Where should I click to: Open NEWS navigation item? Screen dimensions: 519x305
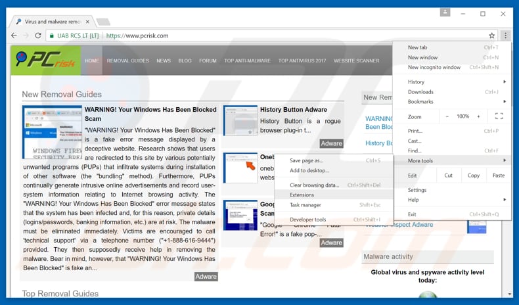point(164,60)
